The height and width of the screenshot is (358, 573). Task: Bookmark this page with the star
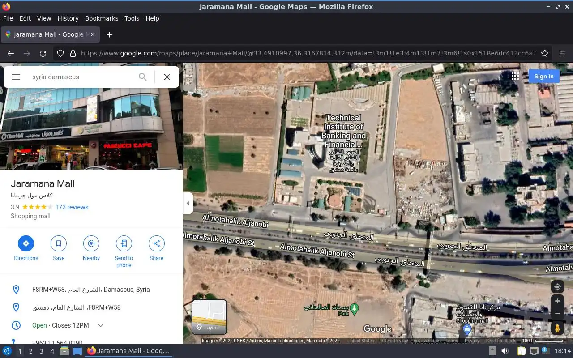click(545, 53)
